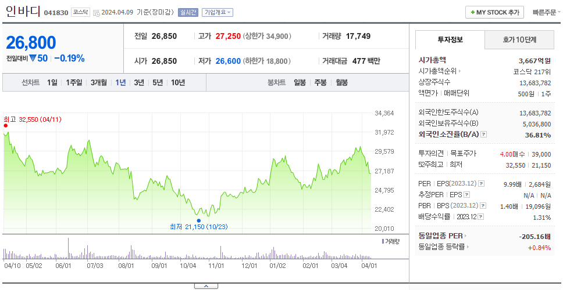The image size is (563, 290).
Task: Click the red 최고 32,550 marker dot
Action: [x=5, y=126]
